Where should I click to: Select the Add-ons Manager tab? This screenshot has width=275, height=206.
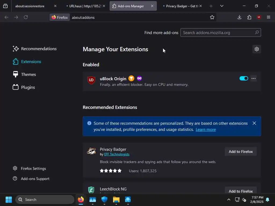(x=133, y=6)
